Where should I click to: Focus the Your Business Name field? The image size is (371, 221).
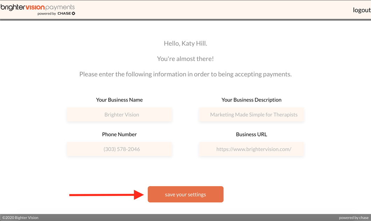pyautogui.click(x=119, y=115)
